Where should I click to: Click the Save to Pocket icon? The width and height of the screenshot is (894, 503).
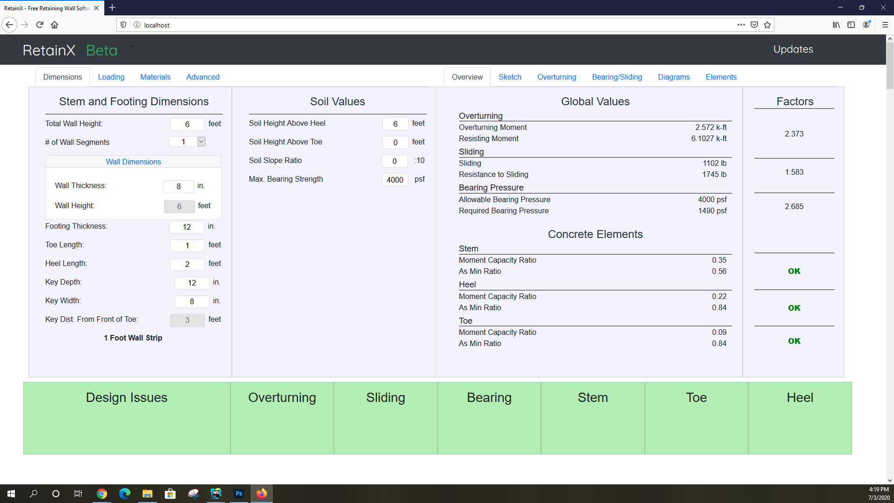754,25
